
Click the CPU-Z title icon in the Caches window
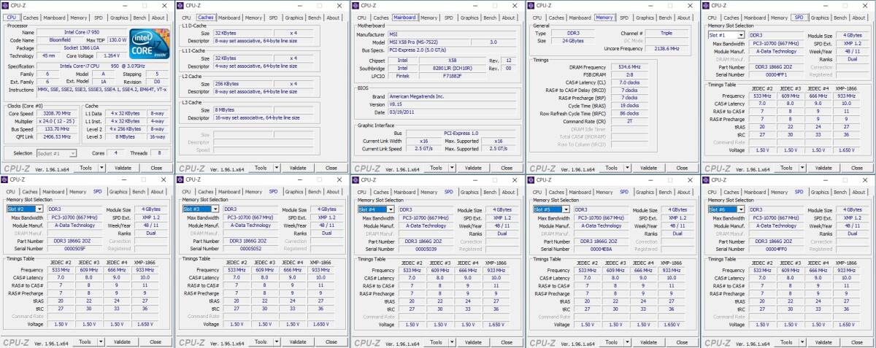[x=181, y=5]
